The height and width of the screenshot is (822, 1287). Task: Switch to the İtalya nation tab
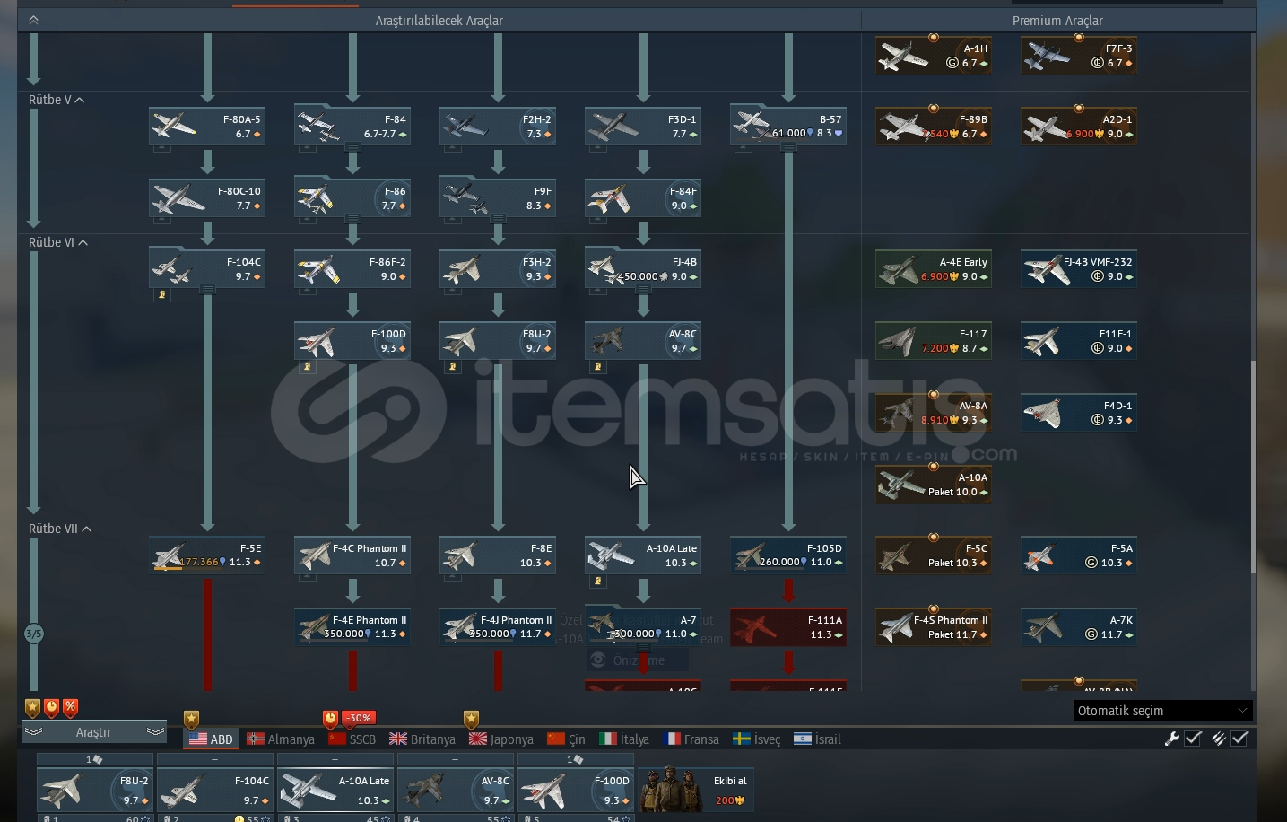(x=624, y=739)
